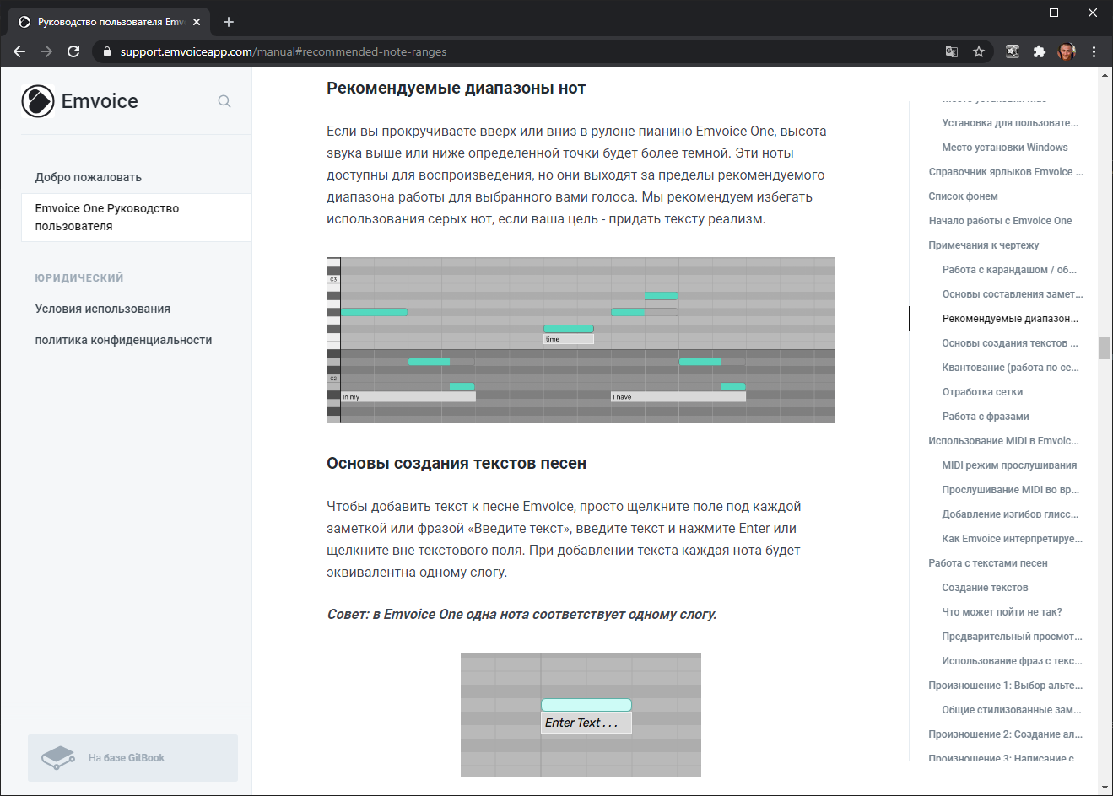
Task: Go to Произношение 1: Выбор альте...
Action: [1005, 686]
